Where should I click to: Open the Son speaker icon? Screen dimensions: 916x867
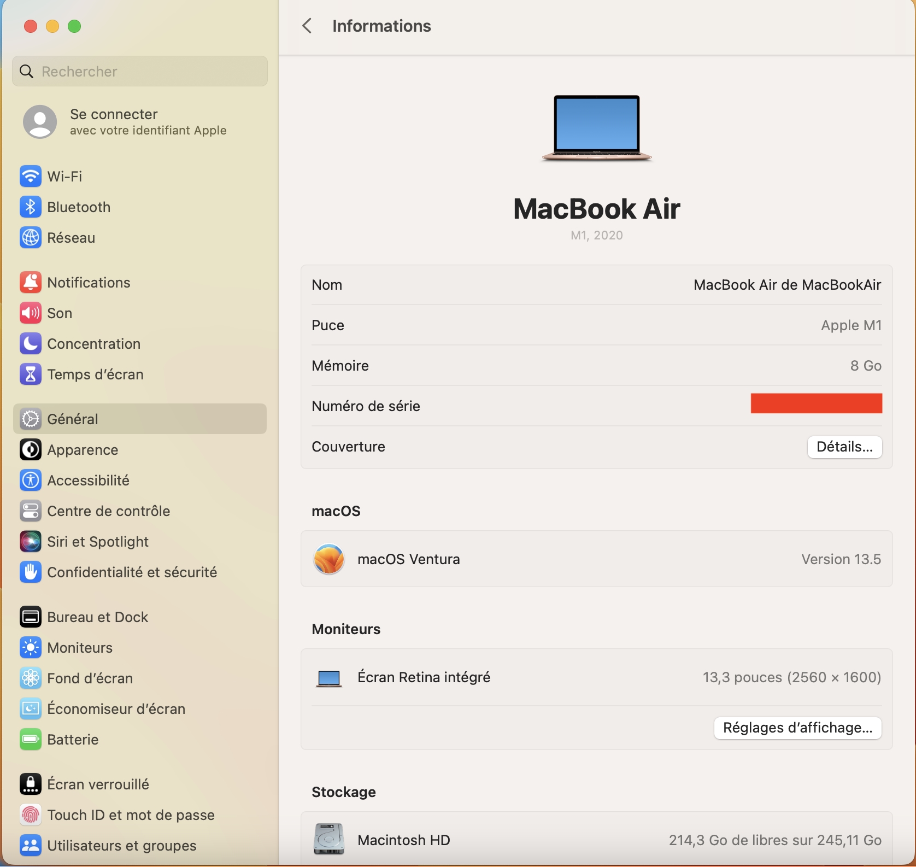coord(31,313)
